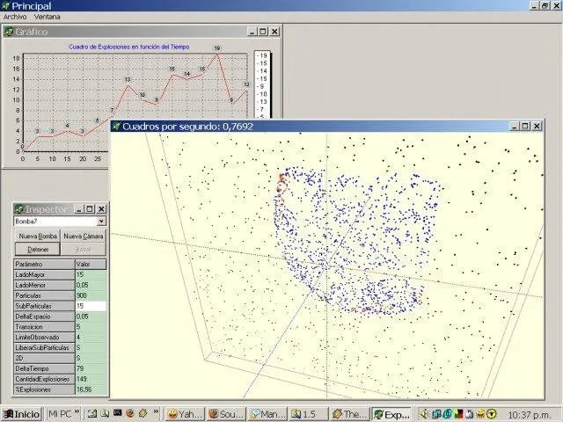Image resolution: width=563 pixels, height=422 pixels.
Task: Click the LadoMayor parameter name row
Action: pyautogui.click(x=44, y=274)
